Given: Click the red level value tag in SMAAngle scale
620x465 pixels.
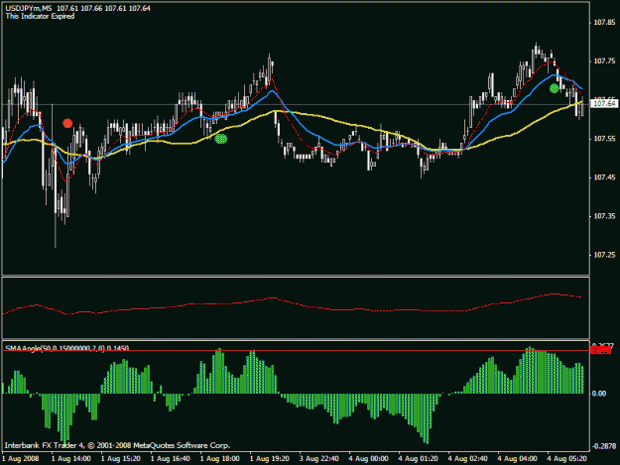Looking at the screenshot, I should click(x=600, y=350).
